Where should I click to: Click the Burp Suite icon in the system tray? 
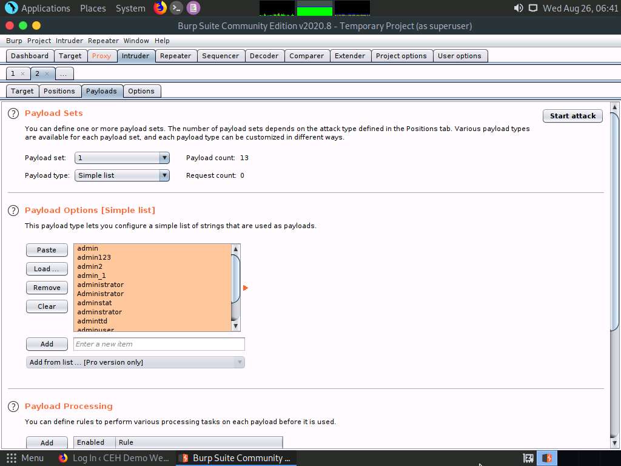pyautogui.click(x=546, y=458)
